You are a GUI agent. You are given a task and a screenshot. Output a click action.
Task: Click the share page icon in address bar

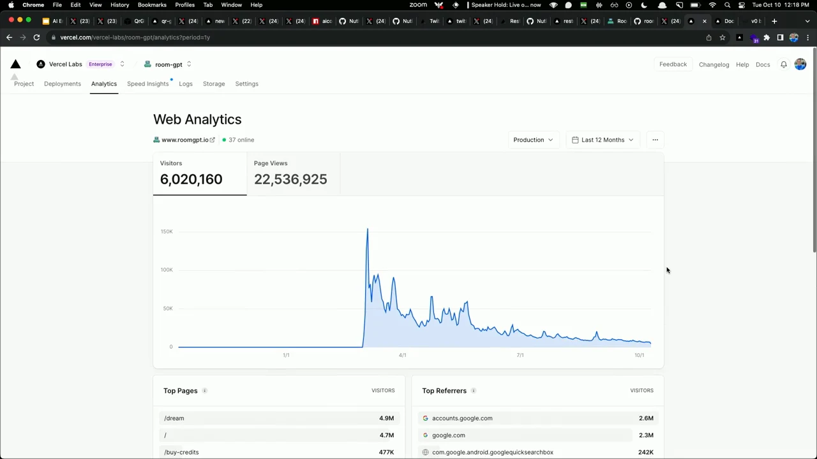[x=708, y=38]
